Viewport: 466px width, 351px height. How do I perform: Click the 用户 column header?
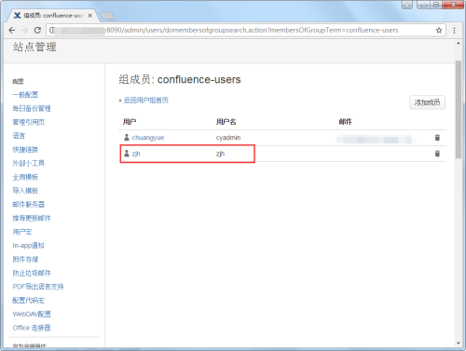coord(130,122)
